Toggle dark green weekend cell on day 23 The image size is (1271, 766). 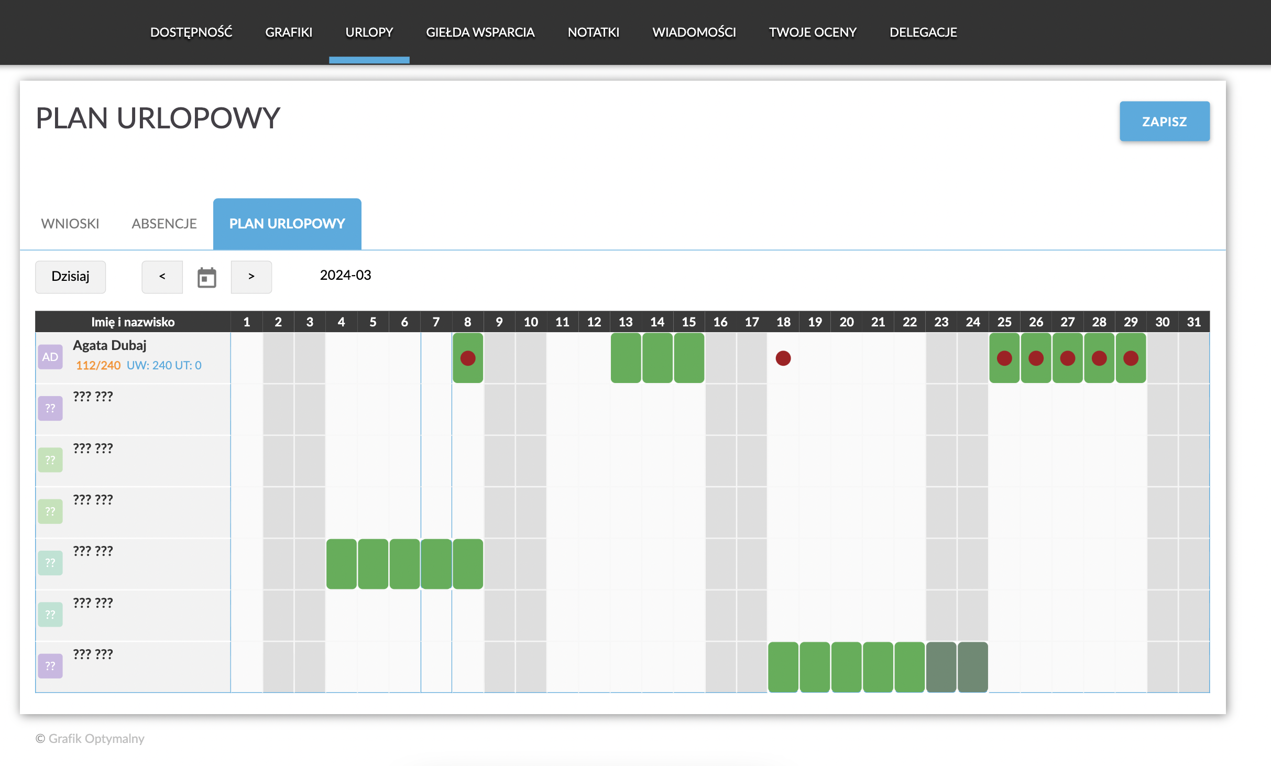click(941, 667)
